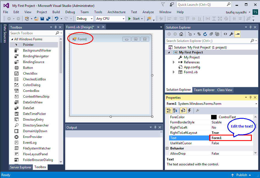Click the Toolbox list scroll down arrow
Screen dimensions: 260x178
[x=61, y=162]
